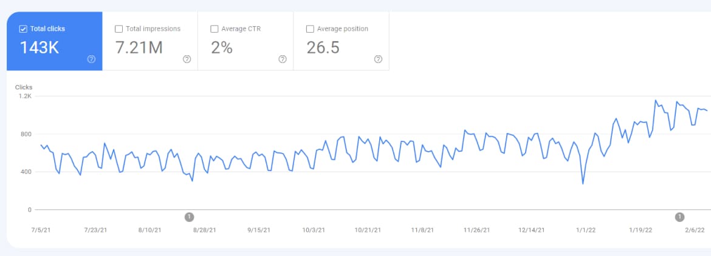The height and width of the screenshot is (256, 711).
Task: Click the 11/26/21 date label on axis
Action: pos(476,231)
